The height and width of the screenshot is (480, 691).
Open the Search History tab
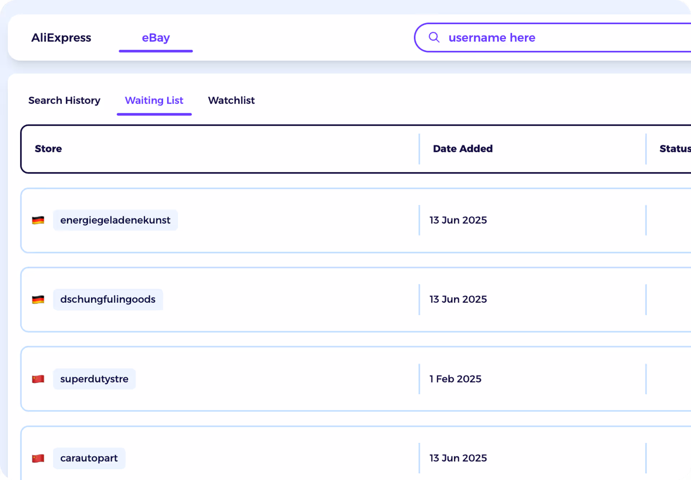tap(64, 100)
